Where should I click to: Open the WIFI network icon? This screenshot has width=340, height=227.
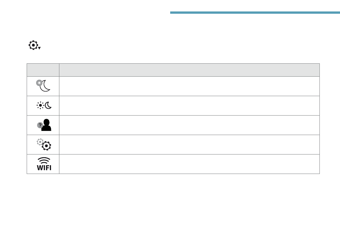click(x=44, y=164)
